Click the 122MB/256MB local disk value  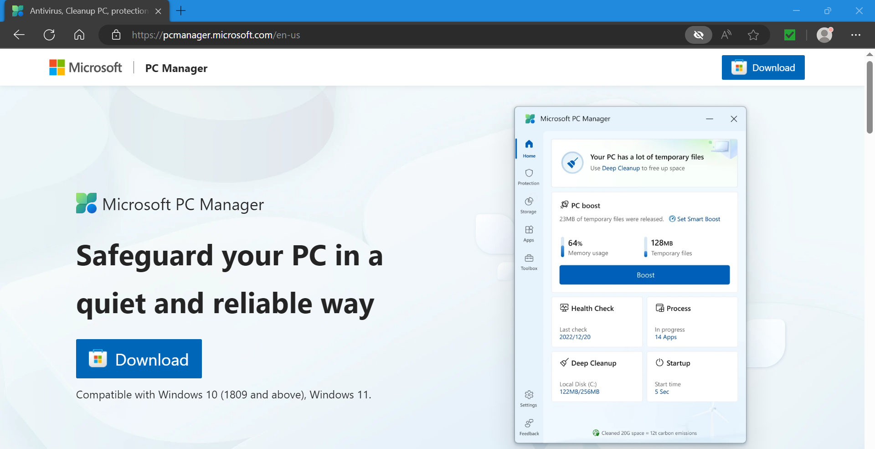(580, 392)
